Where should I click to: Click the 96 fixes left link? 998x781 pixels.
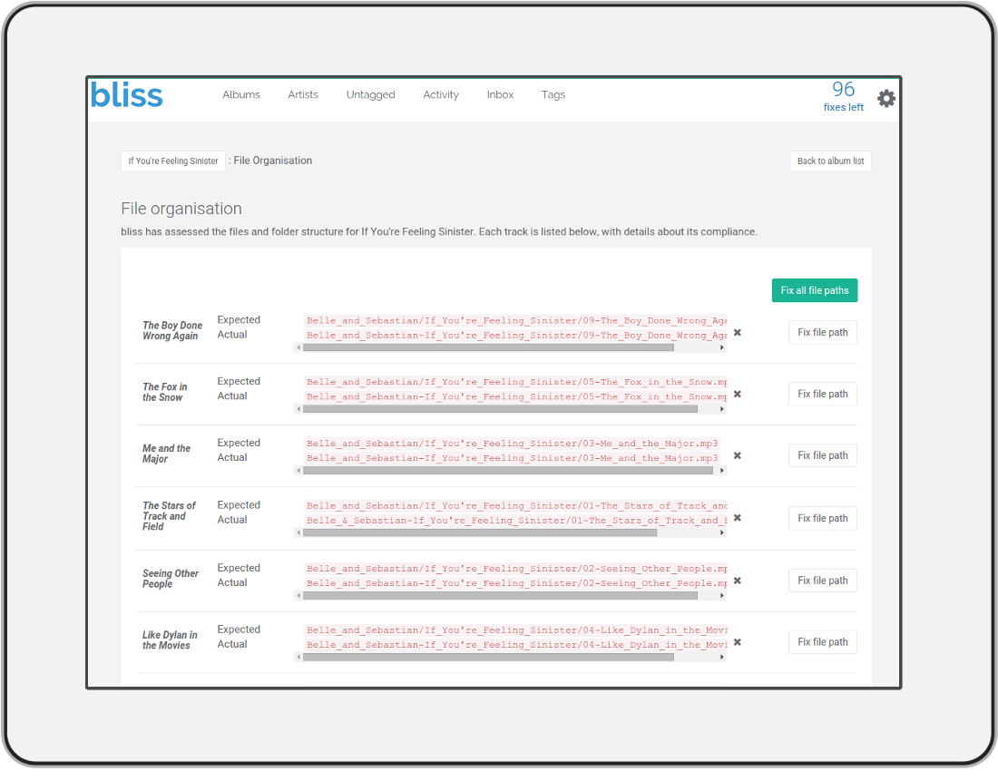click(844, 96)
